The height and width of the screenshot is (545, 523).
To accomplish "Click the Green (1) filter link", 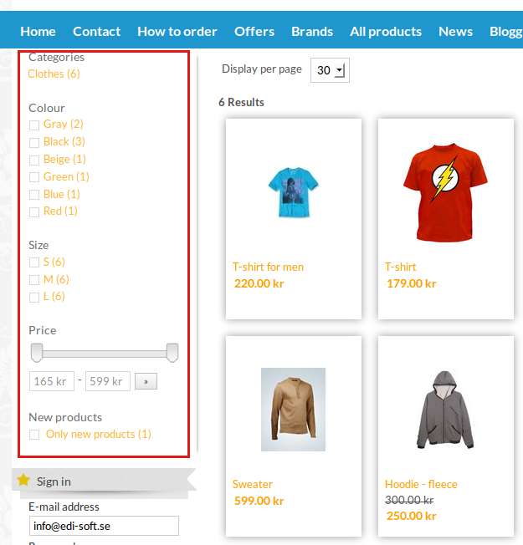I will pyautogui.click(x=66, y=176).
